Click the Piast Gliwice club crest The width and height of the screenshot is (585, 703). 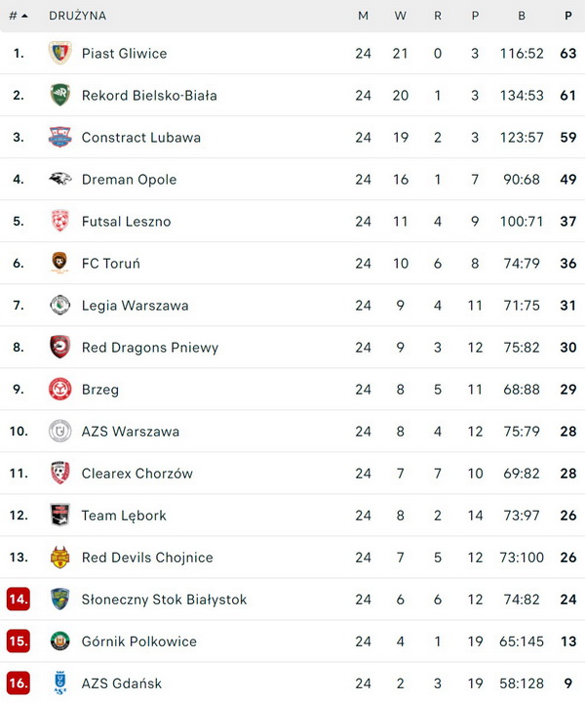60,54
